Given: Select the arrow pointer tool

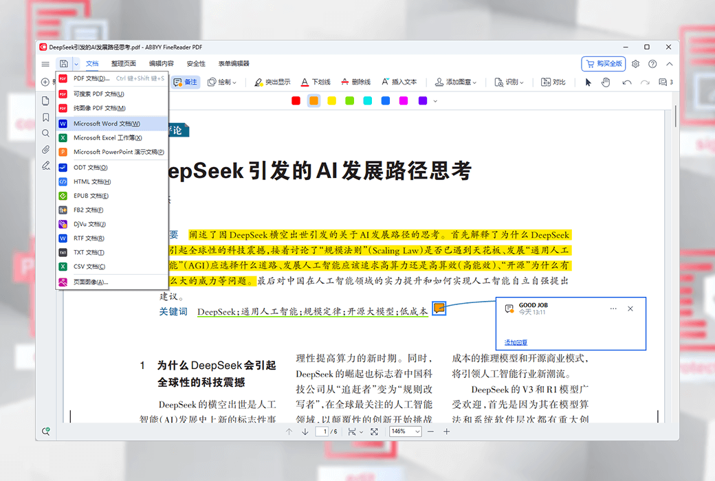Looking at the screenshot, I should click(588, 82).
